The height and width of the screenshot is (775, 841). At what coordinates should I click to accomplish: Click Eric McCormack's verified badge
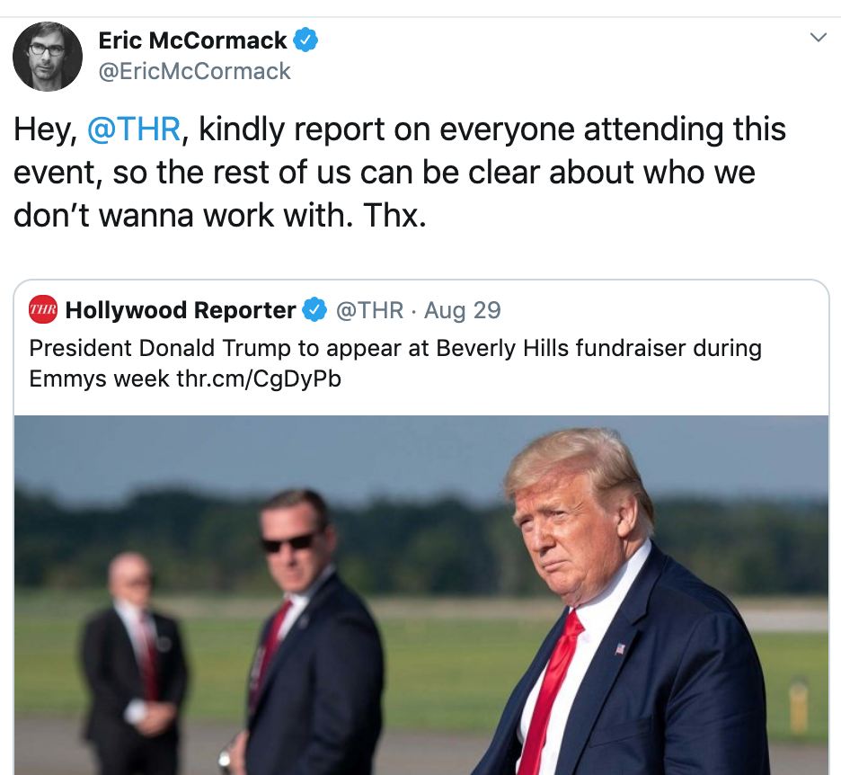(305, 40)
